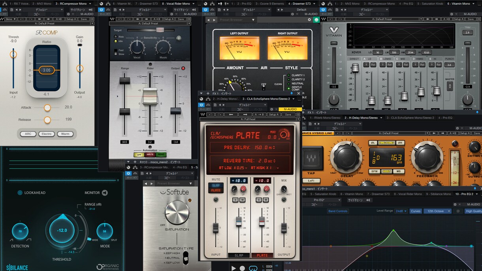The height and width of the screenshot is (271, 482).
Task: Click the green power icon in Drawmer window
Action: coord(316,19)
